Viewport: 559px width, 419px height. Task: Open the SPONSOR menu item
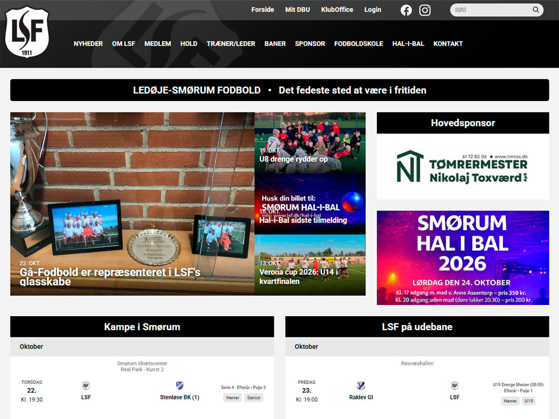click(x=310, y=44)
